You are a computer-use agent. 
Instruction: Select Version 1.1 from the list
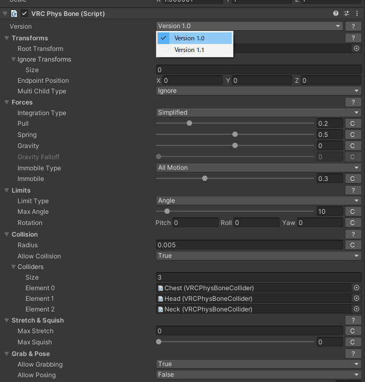tap(189, 50)
